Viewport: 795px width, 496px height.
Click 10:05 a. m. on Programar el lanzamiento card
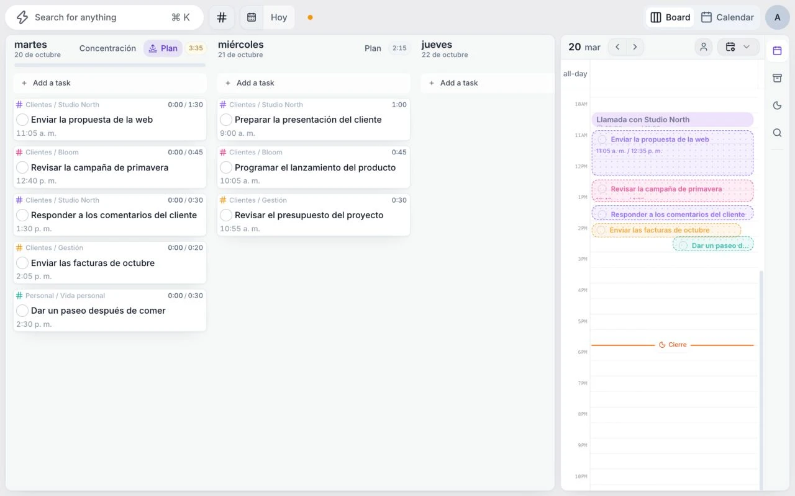240,181
